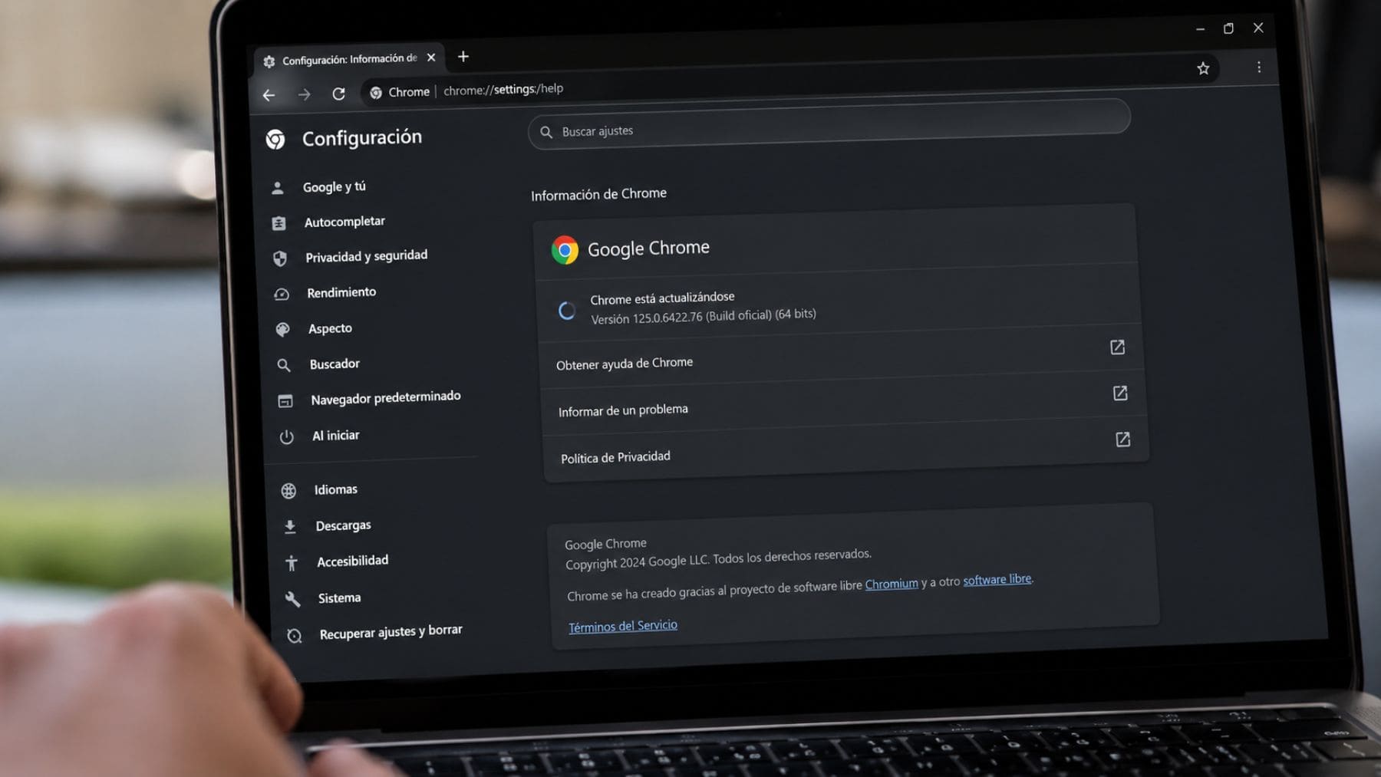
Task: Click the forward navigation arrow
Action: pyautogui.click(x=305, y=94)
